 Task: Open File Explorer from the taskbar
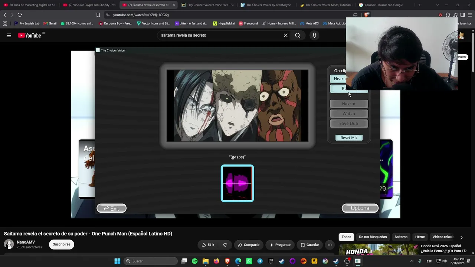pos(206,261)
